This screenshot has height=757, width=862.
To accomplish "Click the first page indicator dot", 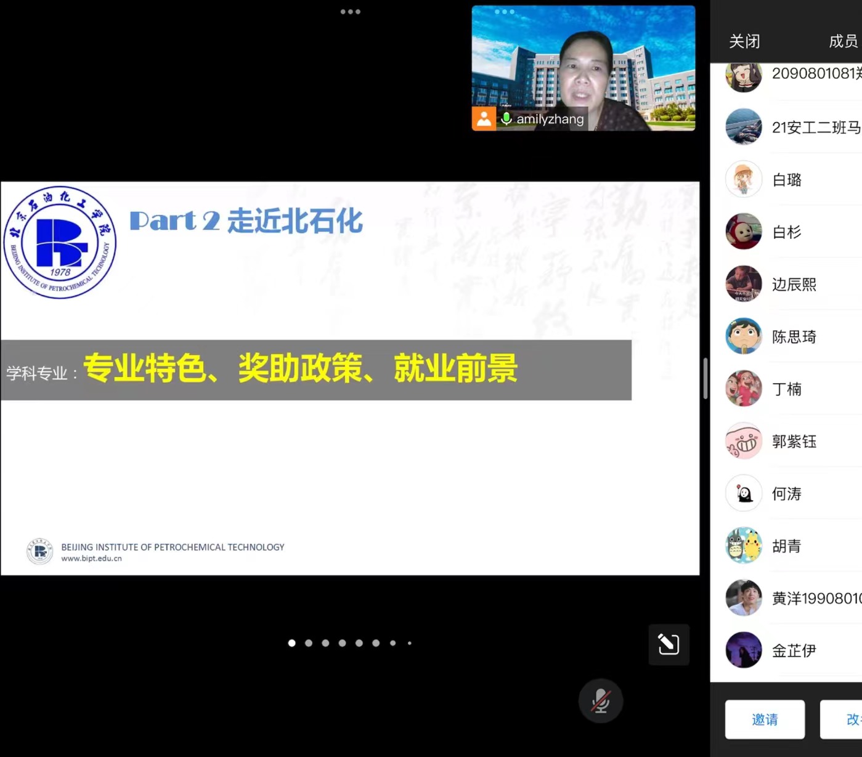I will 292,643.
